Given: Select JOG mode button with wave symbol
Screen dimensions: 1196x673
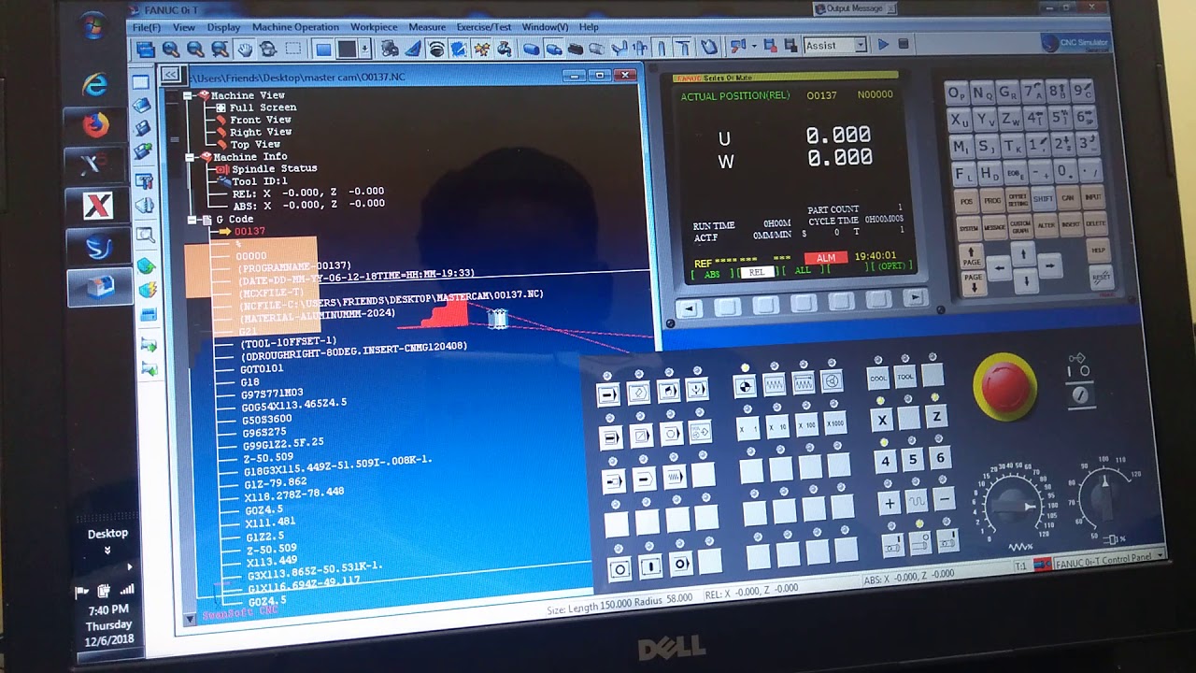Looking at the screenshot, I should 775,384.
